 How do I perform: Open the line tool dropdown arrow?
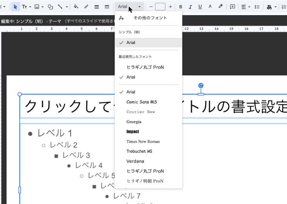67,7
